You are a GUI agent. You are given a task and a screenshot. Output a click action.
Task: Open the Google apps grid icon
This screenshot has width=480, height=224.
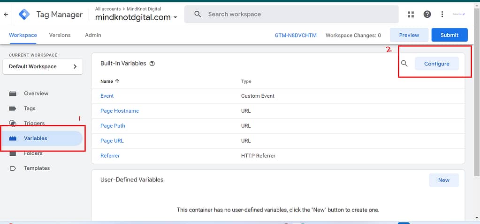click(411, 14)
